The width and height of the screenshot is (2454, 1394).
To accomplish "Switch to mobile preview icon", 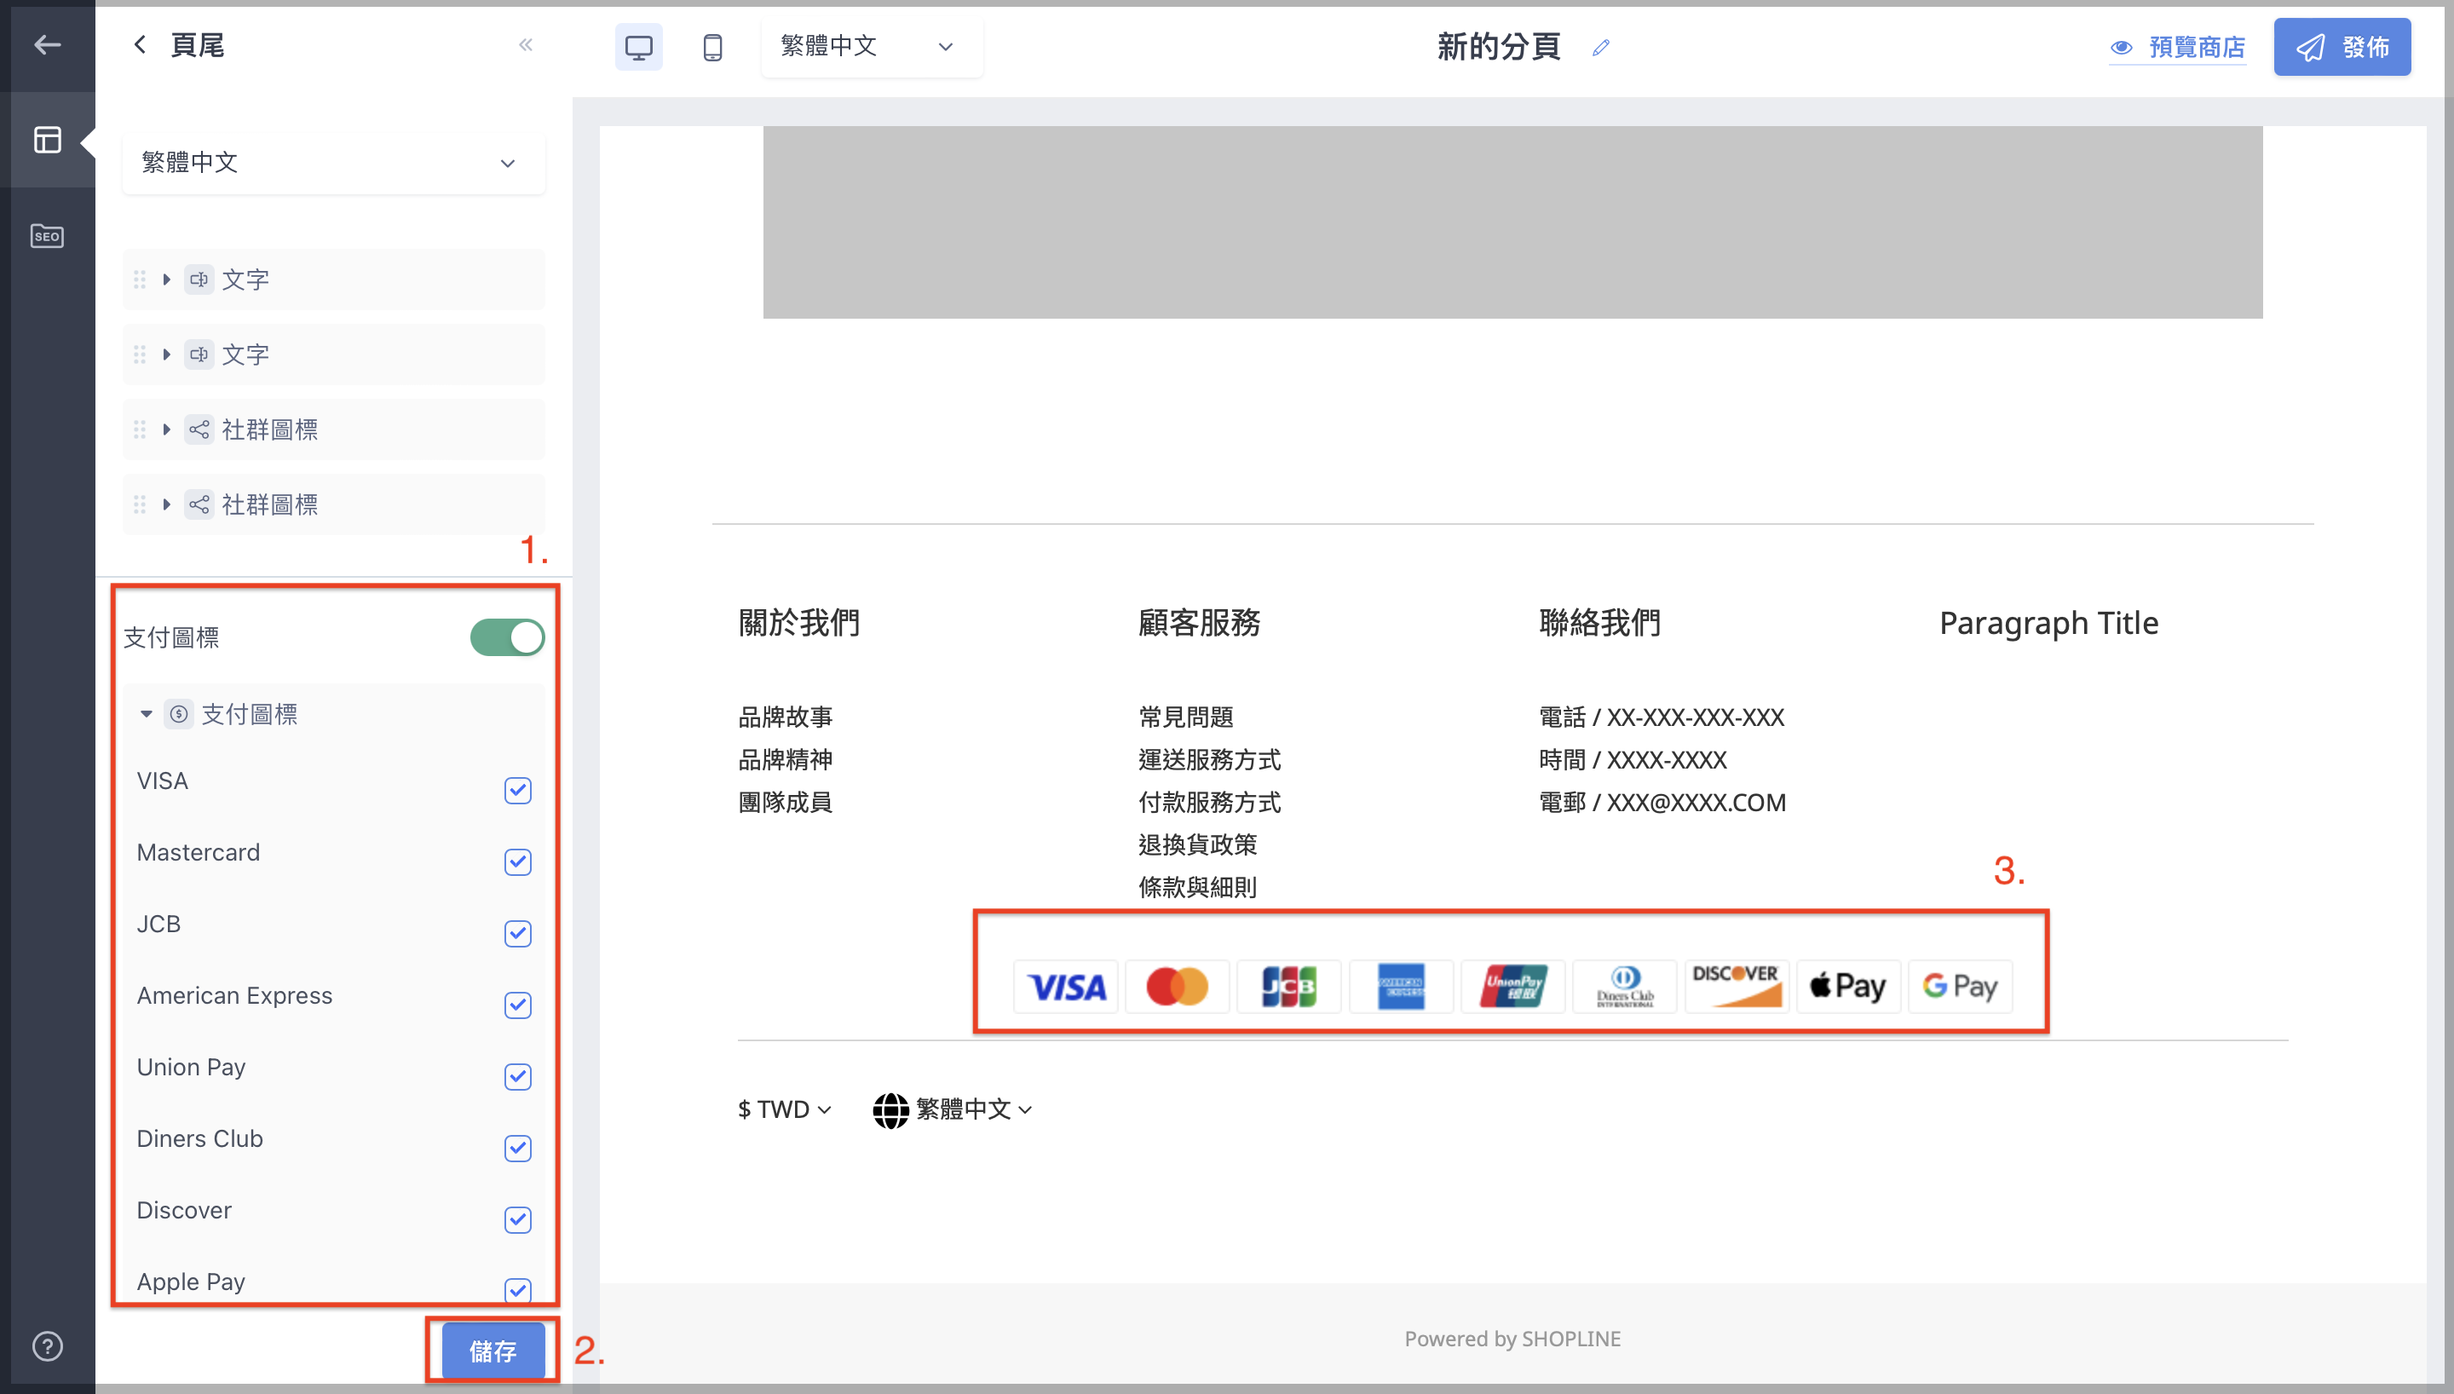I will point(712,47).
